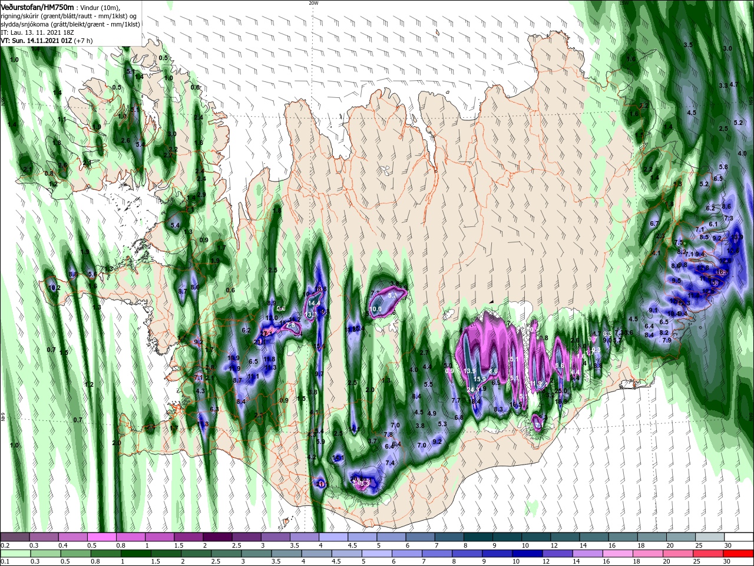Click the top-row light grey swatch labeled 25
Image resolution: width=754 pixels, height=566 pixels.
click(x=710, y=537)
